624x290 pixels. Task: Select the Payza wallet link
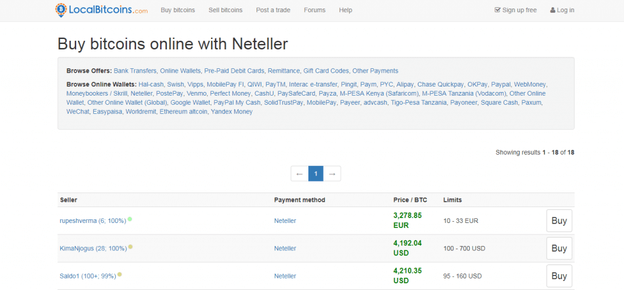pyautogui.click(x=327, y=93)
